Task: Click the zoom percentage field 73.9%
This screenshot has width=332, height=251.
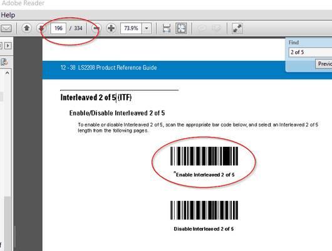Action: 132,28
